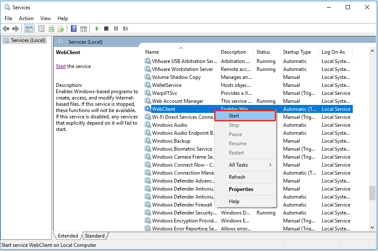Switch to the Extended tab

click(68, 236)
